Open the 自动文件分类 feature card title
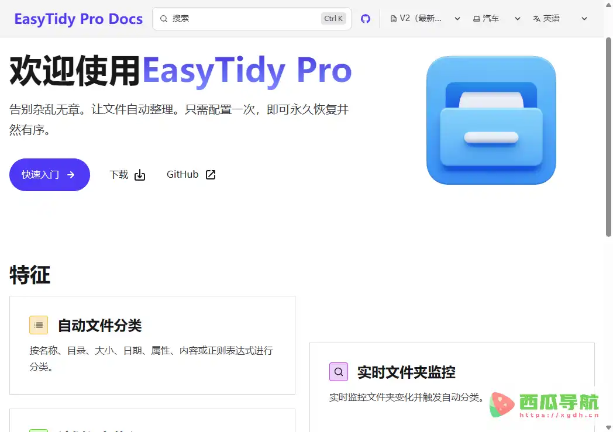The width and height of the screenshot is (613, 432). tap(99, 326)
